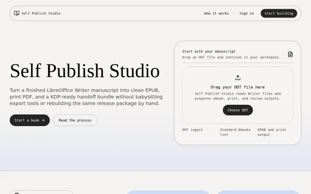Open the Sign in link
Image resolution: width=311 pixels, height=194 pixels.
246,13
